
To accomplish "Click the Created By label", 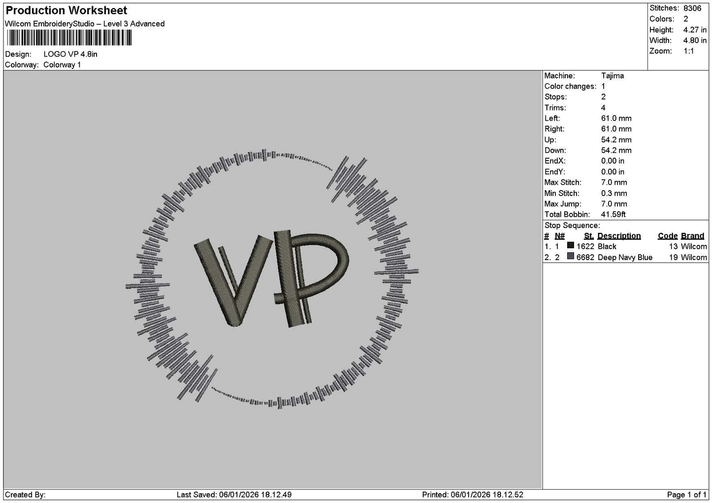I will (25, 495).
